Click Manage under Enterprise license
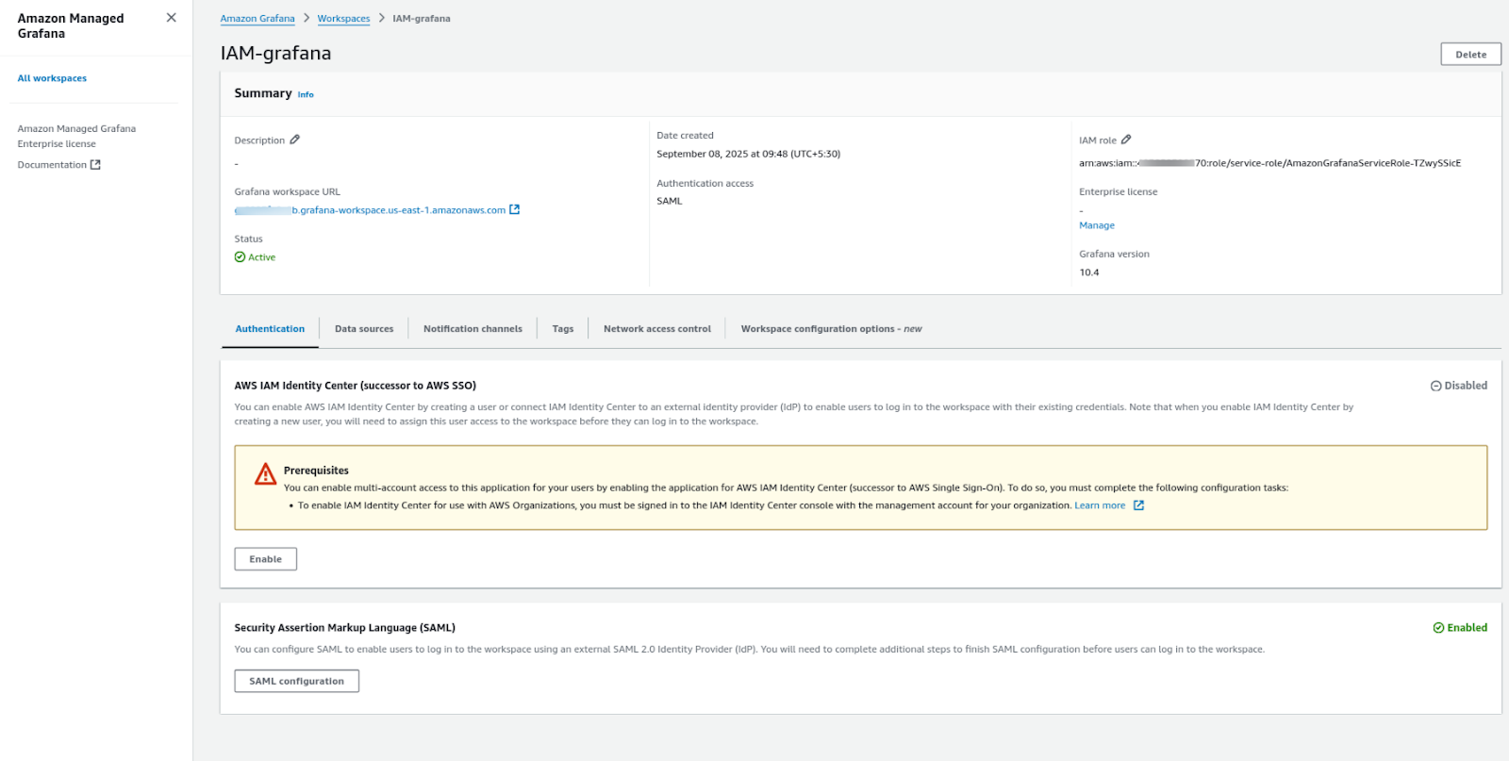The image size is (1509, 761). pyautogui.click(x=1097, y=225)
